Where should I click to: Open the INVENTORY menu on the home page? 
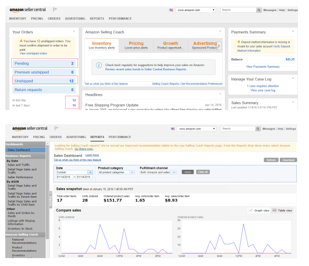coord(17,19)
